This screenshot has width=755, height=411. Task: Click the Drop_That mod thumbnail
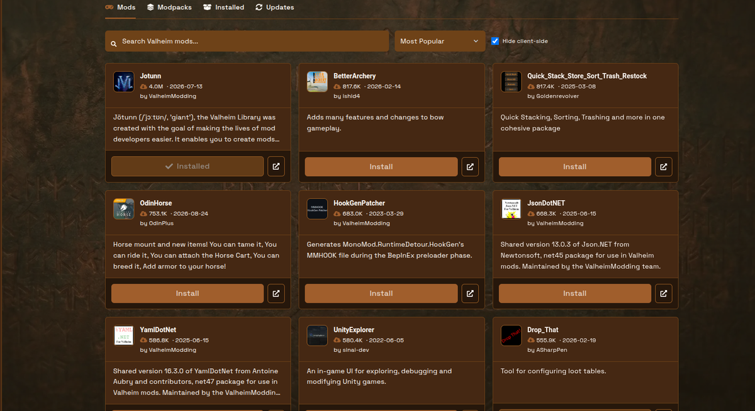point(512,335)
